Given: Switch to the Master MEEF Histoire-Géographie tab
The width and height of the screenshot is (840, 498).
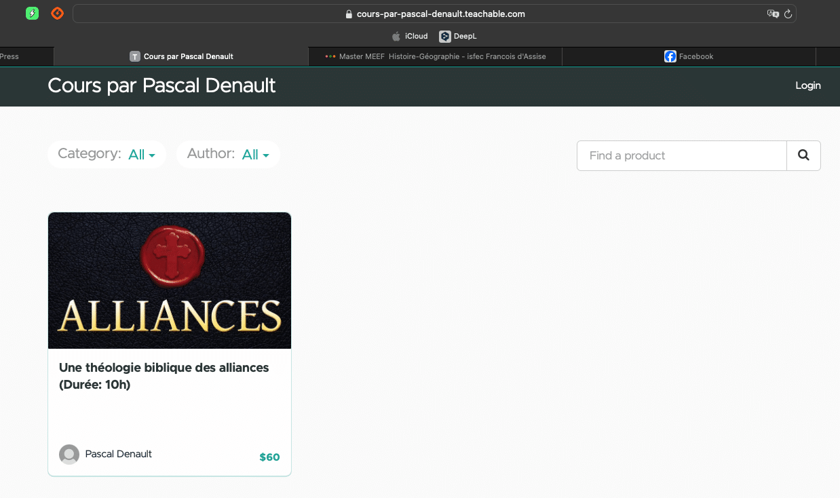Looking at the screenshot, I should click(x=436, y=56).
